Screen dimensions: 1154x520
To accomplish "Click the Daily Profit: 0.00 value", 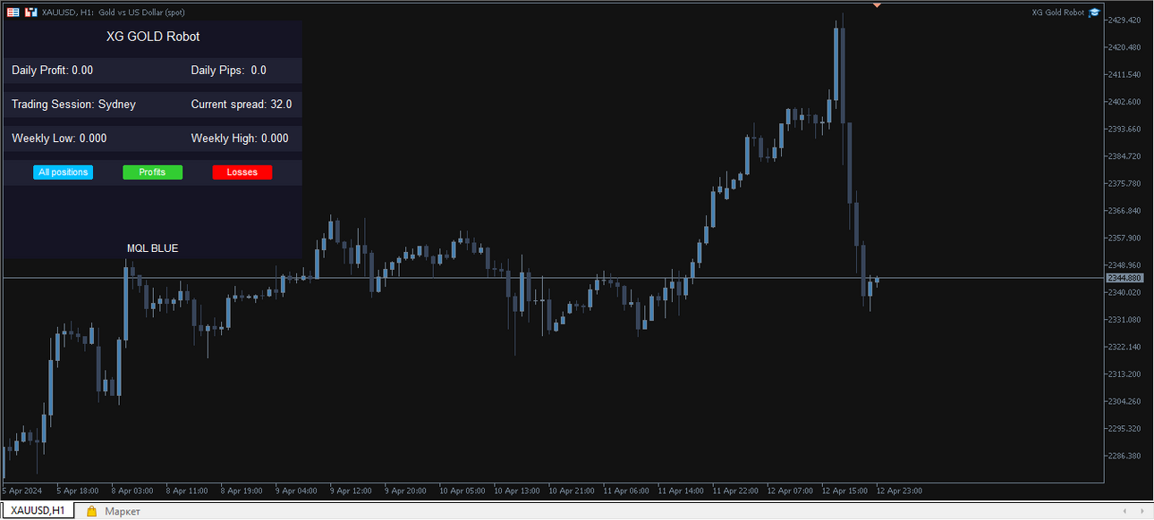I will [52, 70].
